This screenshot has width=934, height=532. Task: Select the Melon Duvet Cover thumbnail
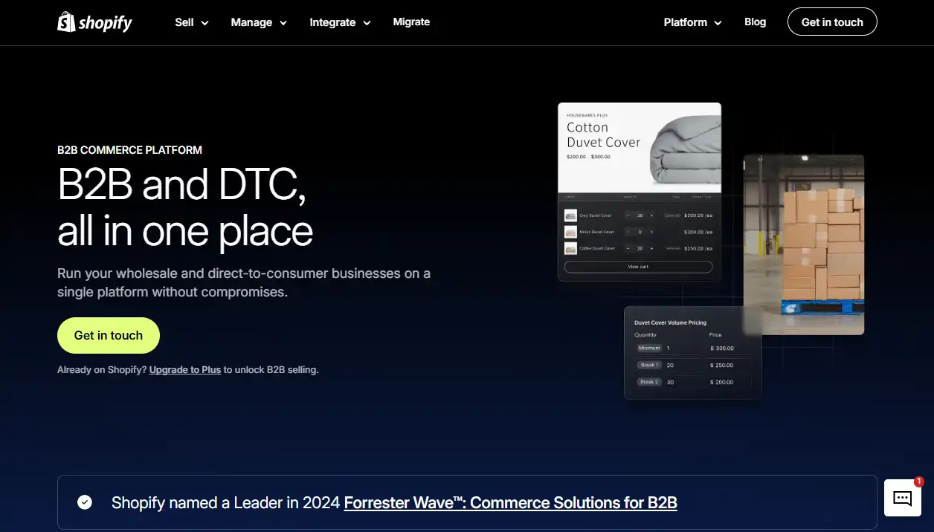coord(570,232)
